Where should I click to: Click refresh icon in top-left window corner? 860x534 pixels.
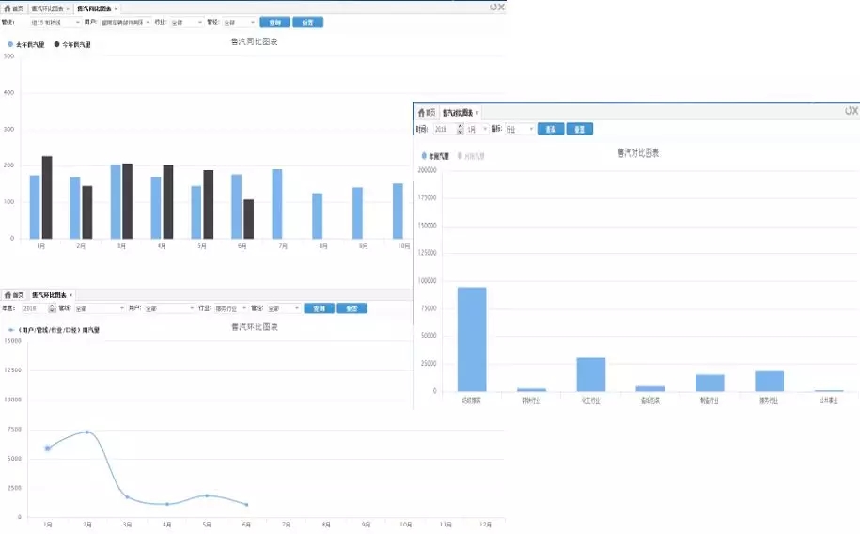point(492,7)
